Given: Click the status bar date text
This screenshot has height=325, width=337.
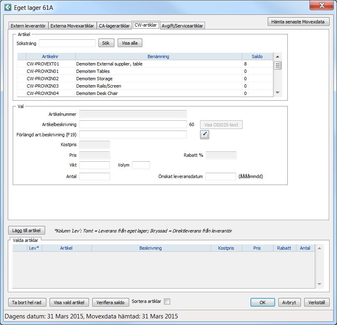Looking at the screenshot, I should tap(91, 316).
